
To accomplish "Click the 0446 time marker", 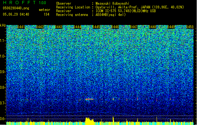I will [x=115, y=27].
